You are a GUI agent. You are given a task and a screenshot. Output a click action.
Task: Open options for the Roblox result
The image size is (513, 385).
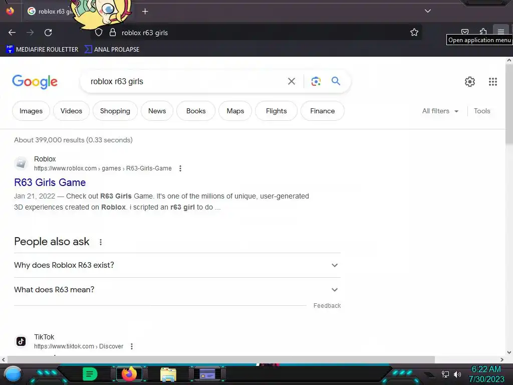coord(180,168)
